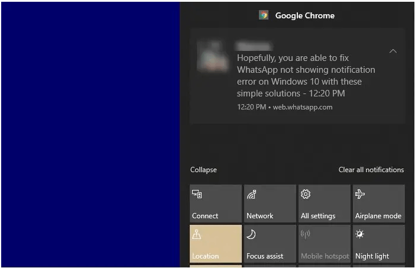Click the All settings gear icon
Viewport: 415px width, 268px height.
pos(306,194)
